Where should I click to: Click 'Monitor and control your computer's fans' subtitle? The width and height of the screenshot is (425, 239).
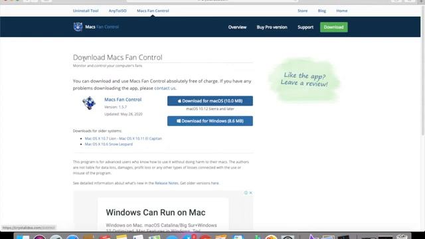[108, 66]
